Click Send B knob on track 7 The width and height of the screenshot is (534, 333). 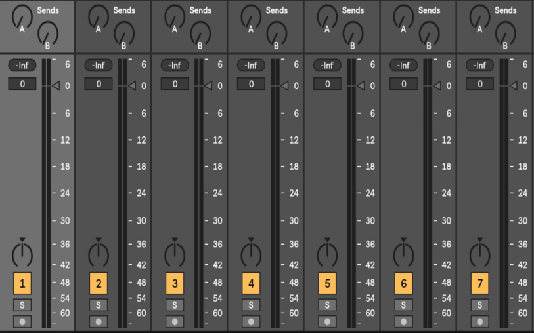(504, 31)
